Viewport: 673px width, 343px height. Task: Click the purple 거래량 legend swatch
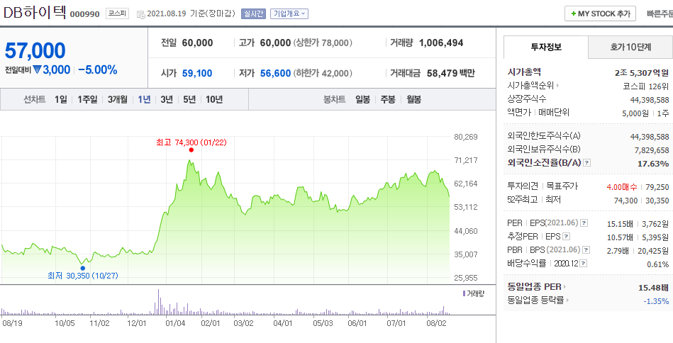pyautogui.click(x=464, y=293)
